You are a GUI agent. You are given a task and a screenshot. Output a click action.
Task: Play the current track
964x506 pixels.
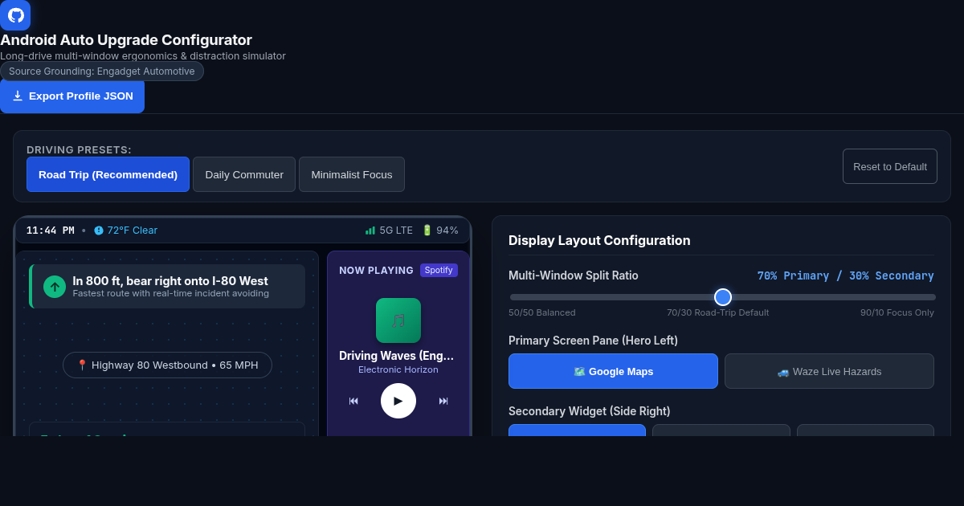pos(398,401)
